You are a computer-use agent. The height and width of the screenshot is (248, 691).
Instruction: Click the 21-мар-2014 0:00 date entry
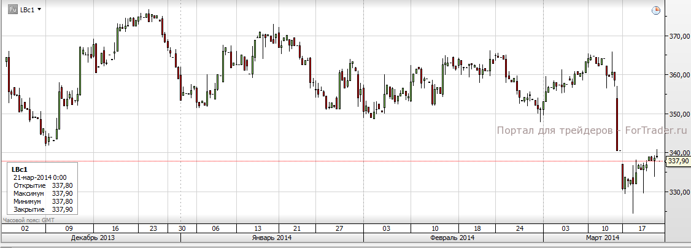coord(40,177)
